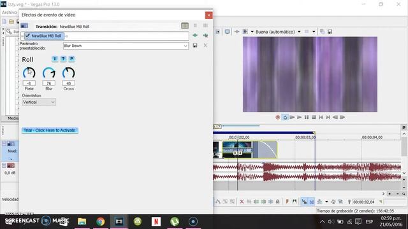
Task: Toggle the enable snapping icon
Action: coord(304,202)
